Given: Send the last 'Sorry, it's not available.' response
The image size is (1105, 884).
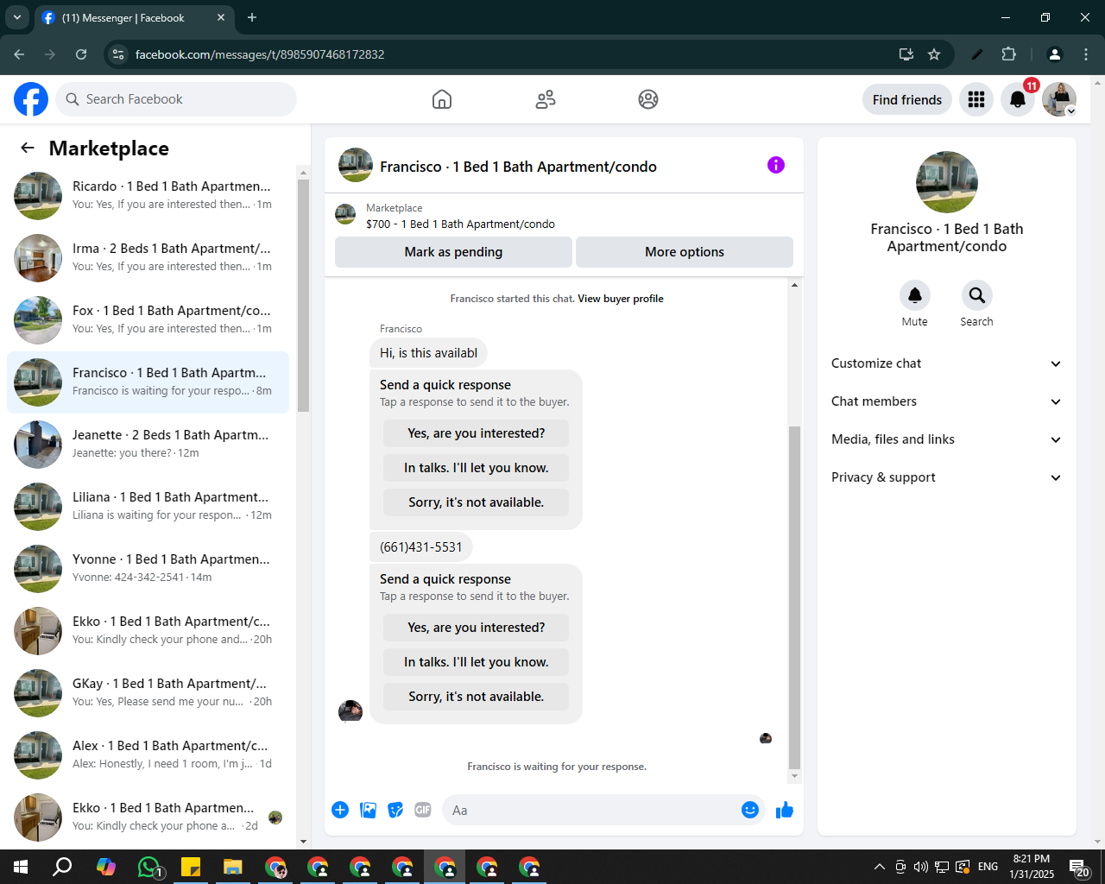Looking at the screenshot, I should click(477, 697).
